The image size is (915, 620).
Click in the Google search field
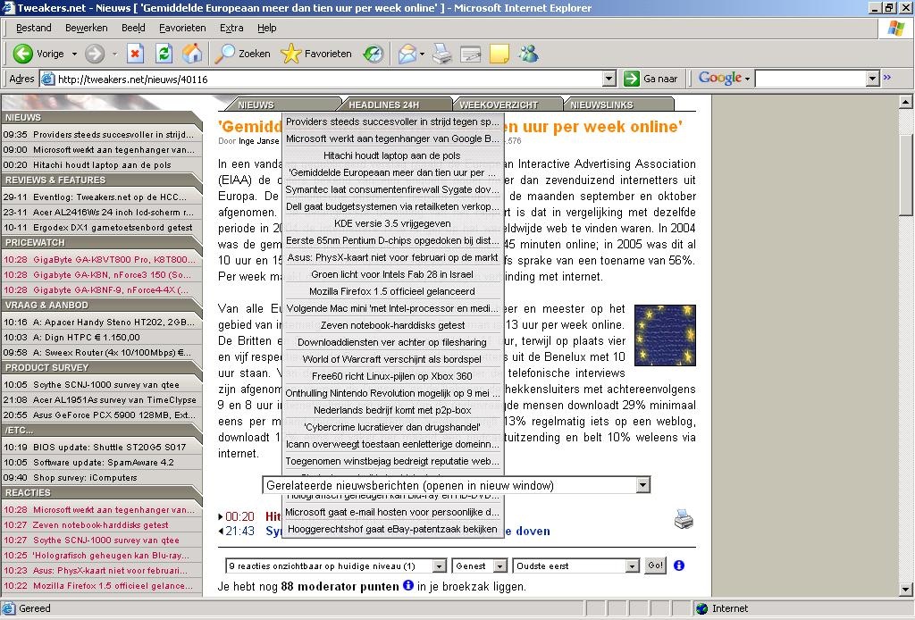810,78
